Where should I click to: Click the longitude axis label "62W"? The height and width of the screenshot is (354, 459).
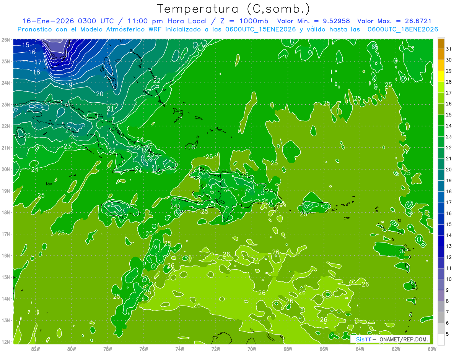(x=396, y=349)
